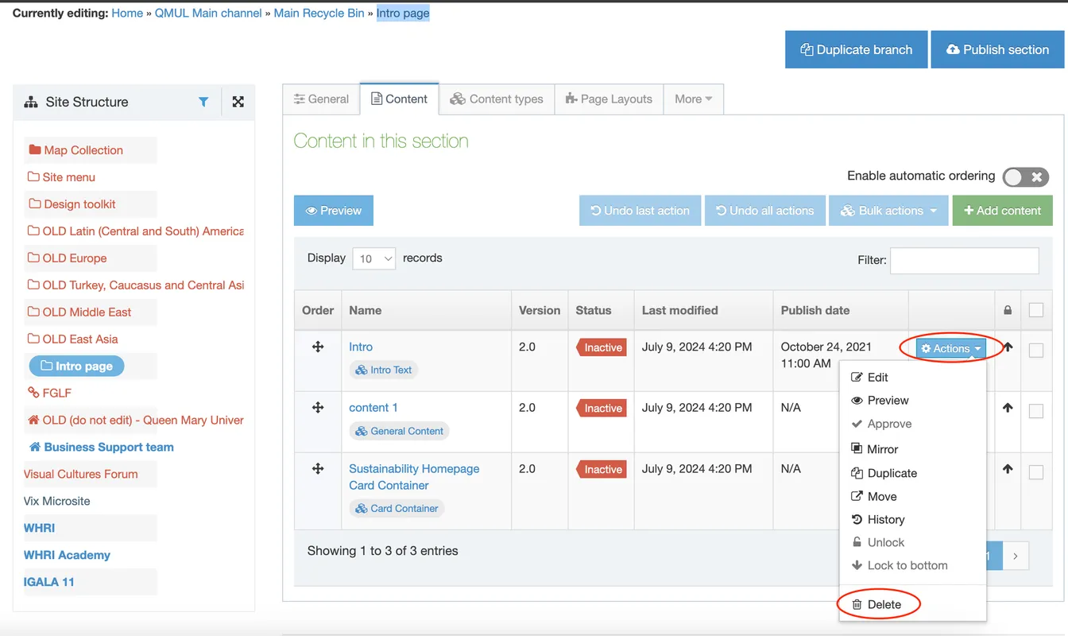Tick the select-all checkbox in table header
1068x636 pixels.
click(x=1036, y=310)
